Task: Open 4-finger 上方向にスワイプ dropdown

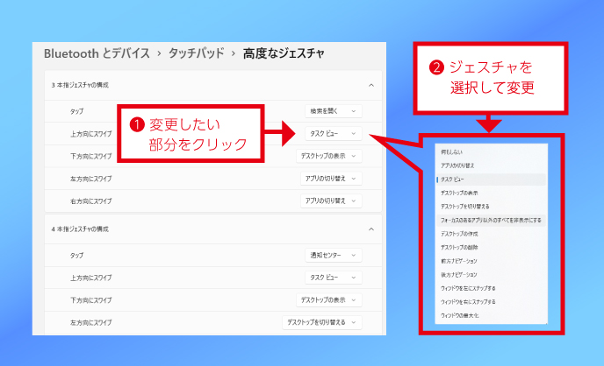Action: pyautogui.click(x=333, y=278)
